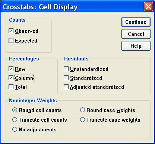Open Help for Cell Display dialog
This screenshot has width=155, height=144.
tap(136, 46)
